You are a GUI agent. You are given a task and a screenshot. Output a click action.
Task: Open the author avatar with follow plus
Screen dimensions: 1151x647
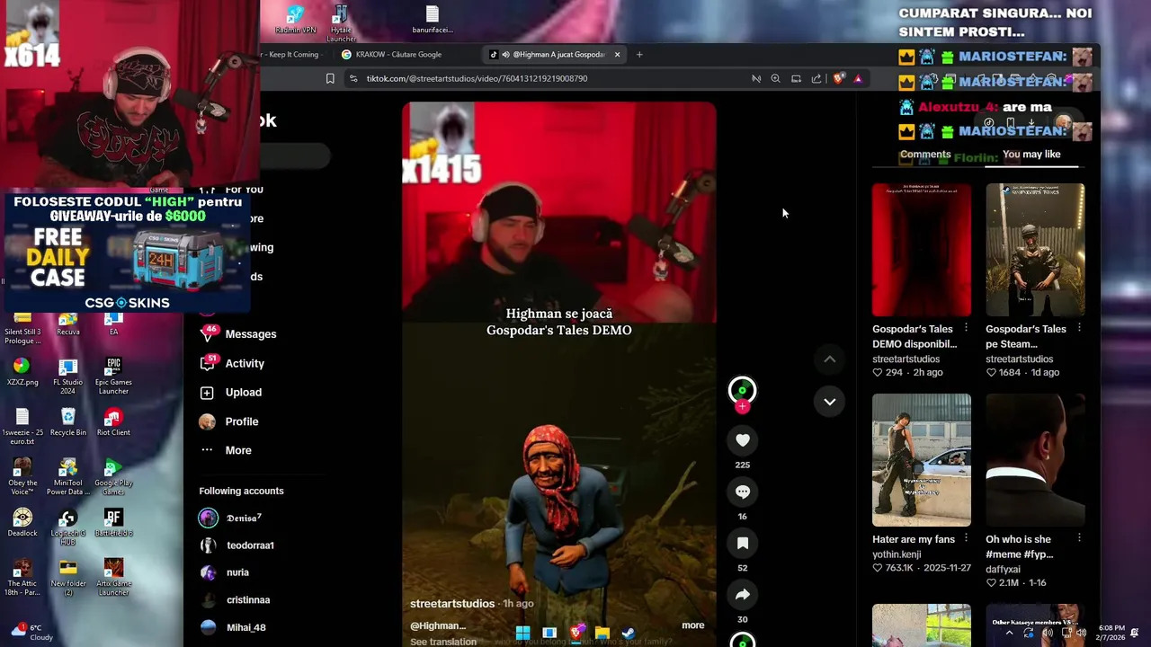pos(742,393)
